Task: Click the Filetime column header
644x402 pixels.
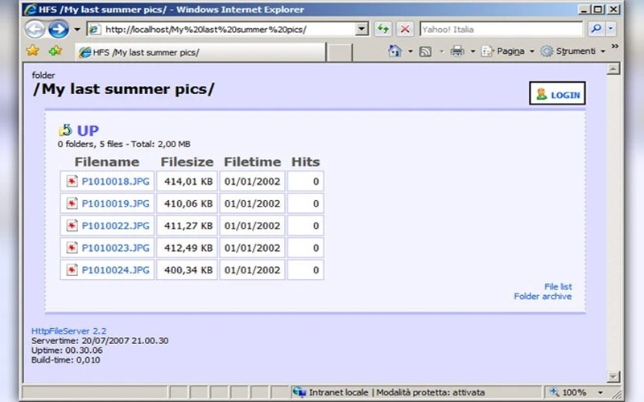Action: pyautogui.click(x=252, y=162)
